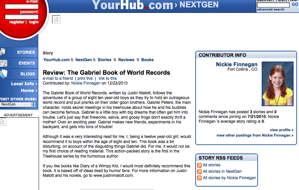Click the password login field
Image resolution: width=299 pixels, height=190 pixels.
coord(22,17)
